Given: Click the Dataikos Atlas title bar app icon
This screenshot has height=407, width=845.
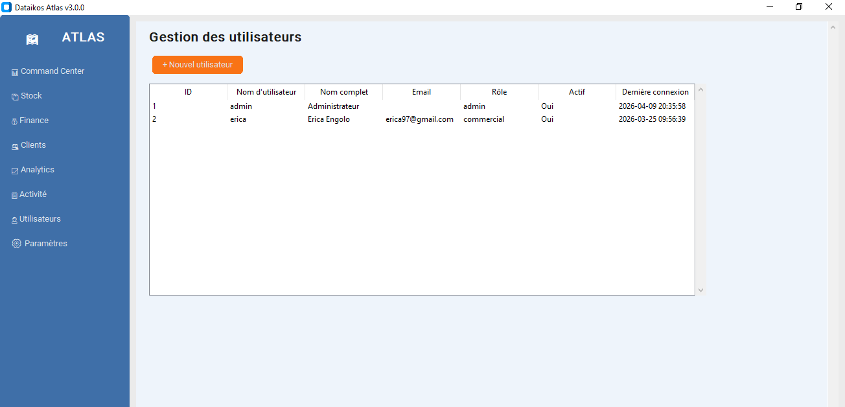Looking at the screenshot, I should coord(6,7).
